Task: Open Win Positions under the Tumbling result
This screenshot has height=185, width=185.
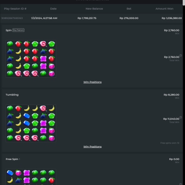Action: tap(92, 147)
